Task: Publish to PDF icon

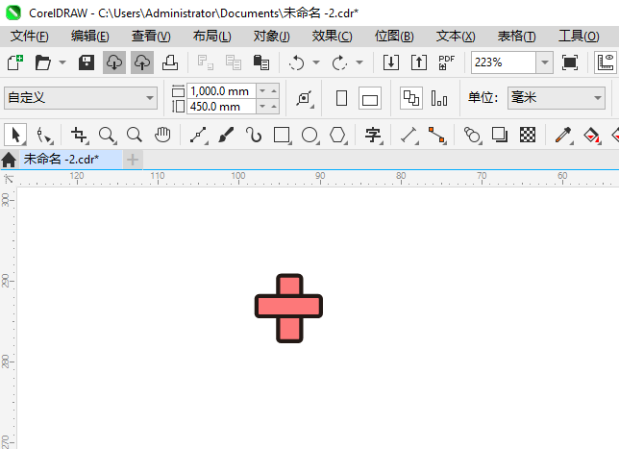Action: 447,62
